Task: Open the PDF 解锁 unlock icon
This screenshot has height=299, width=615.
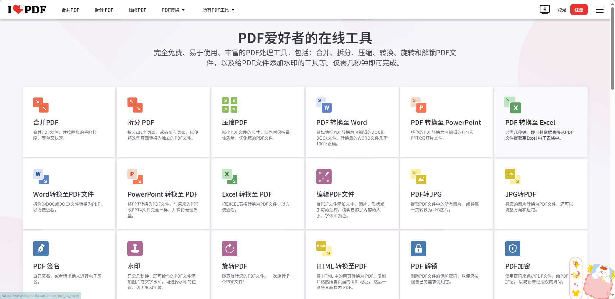Action: click(418, 249)
